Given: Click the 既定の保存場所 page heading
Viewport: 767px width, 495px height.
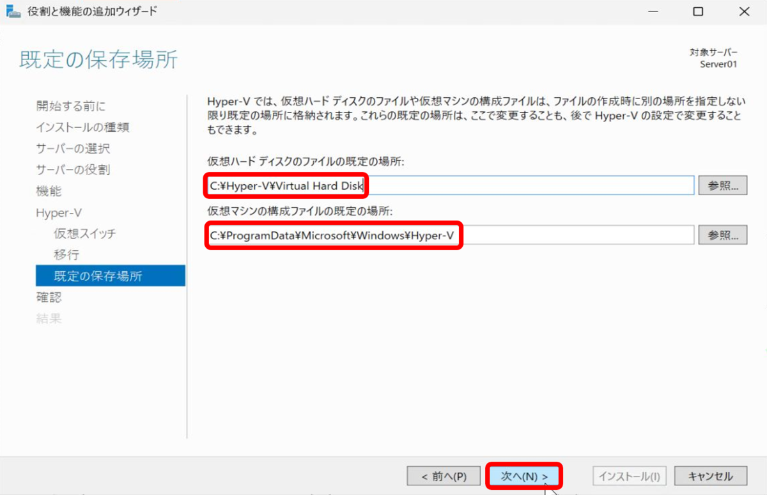Looking at the screenshot, I should 98,59.
